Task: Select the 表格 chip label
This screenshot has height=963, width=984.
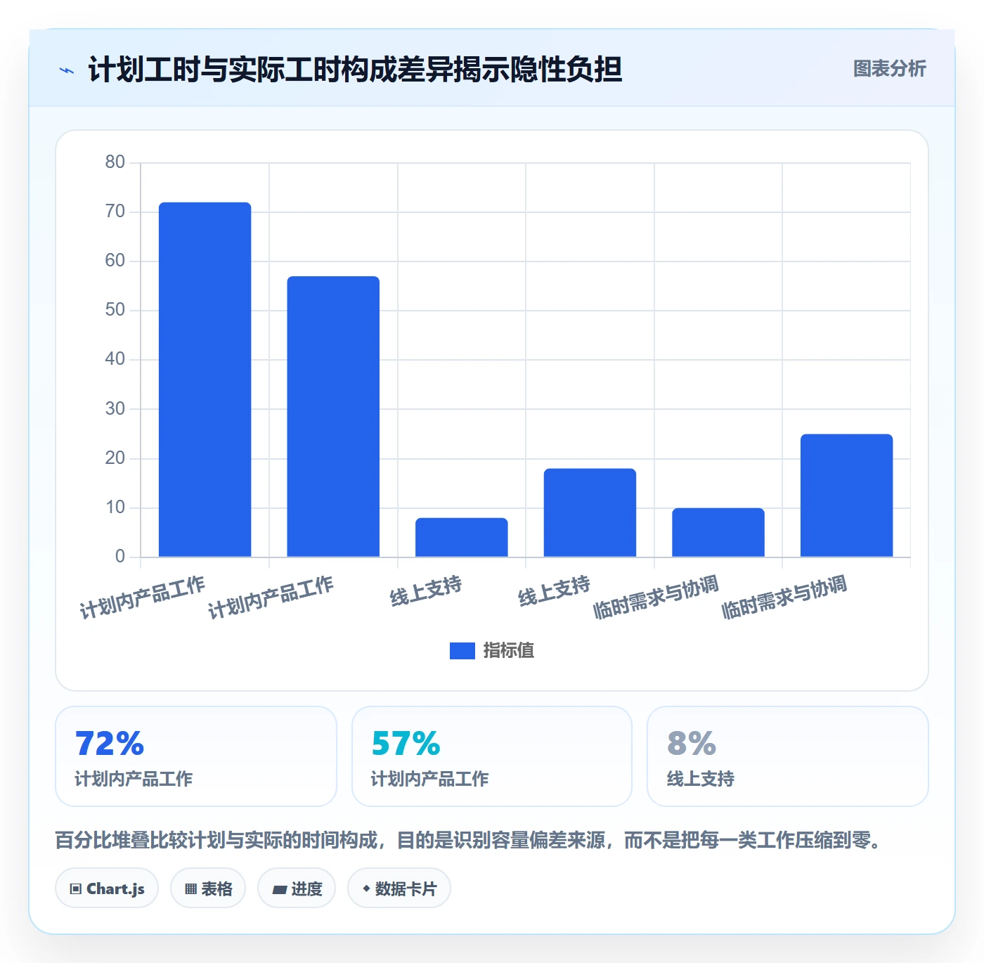Action: [x=216, y=889]
